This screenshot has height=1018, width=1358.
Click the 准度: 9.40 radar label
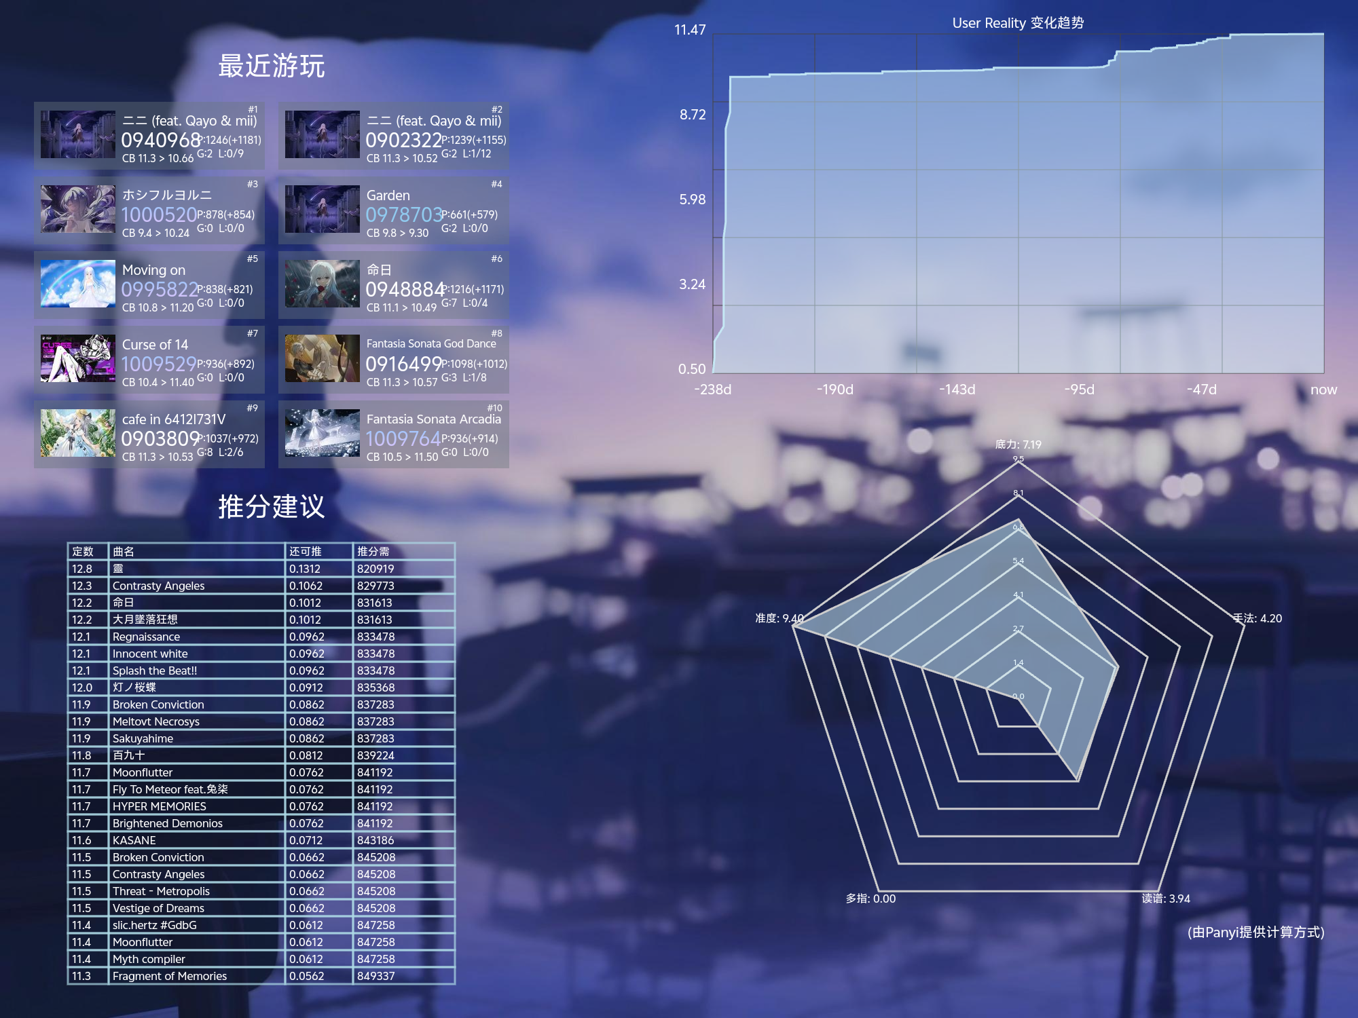click(x=779, y=618)
